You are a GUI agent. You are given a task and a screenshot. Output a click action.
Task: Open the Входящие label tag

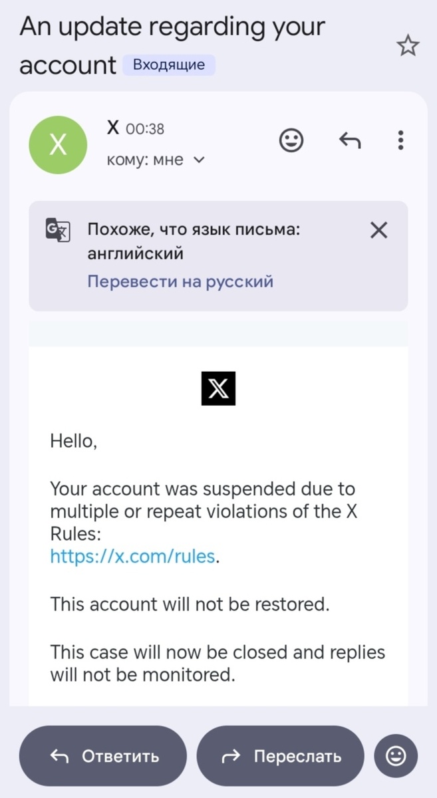click(169, 65)
